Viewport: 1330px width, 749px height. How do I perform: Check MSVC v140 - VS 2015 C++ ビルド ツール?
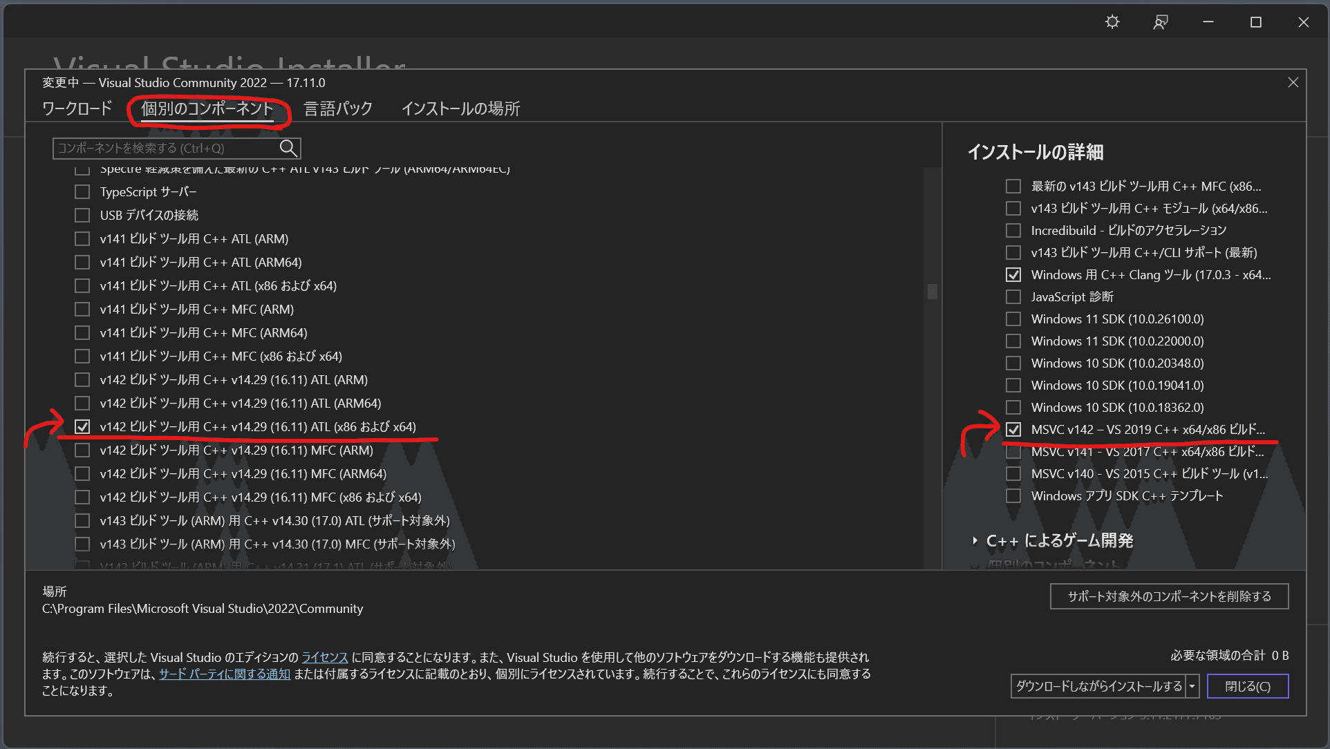1013,473
